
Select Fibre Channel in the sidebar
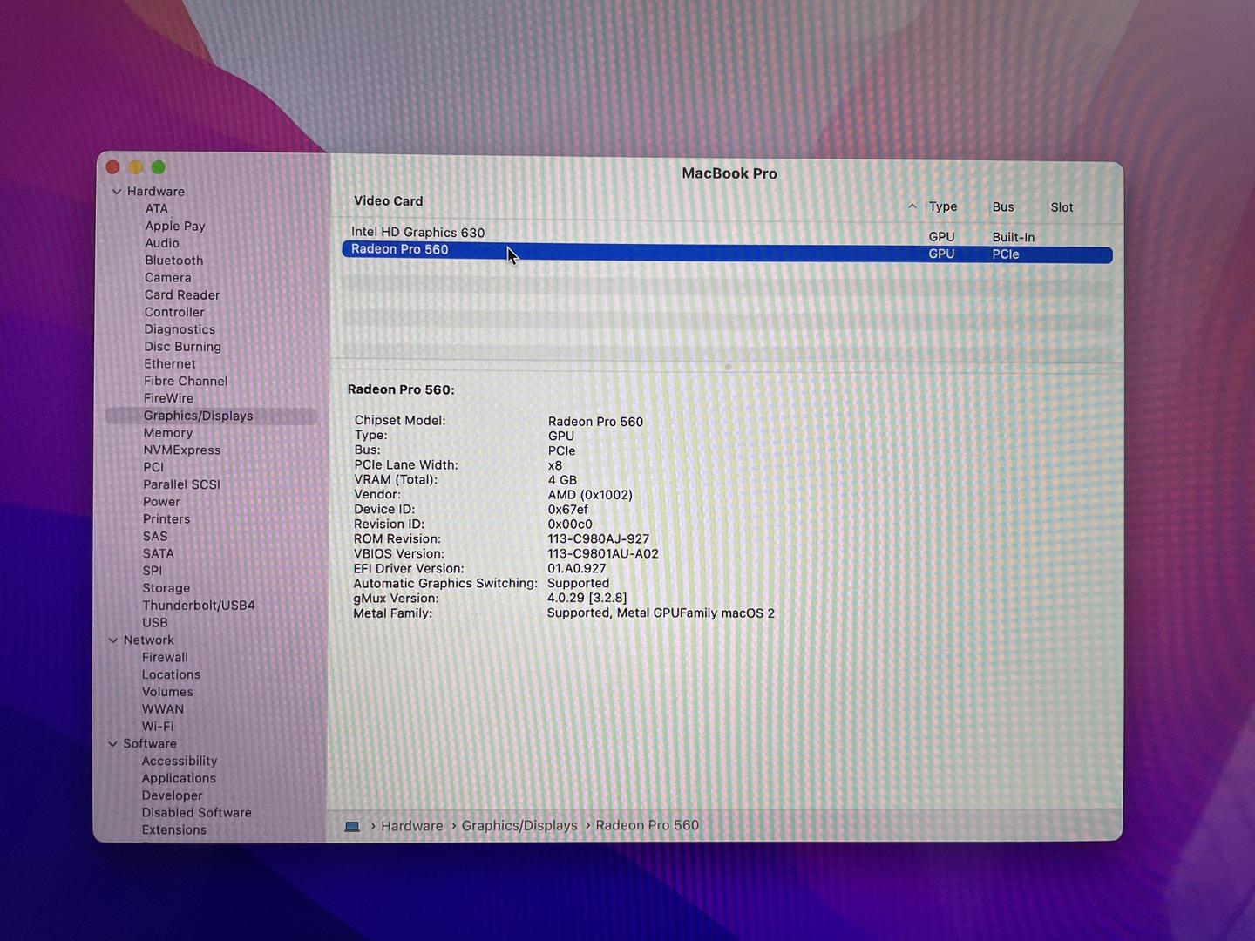(x=186, y=382)
